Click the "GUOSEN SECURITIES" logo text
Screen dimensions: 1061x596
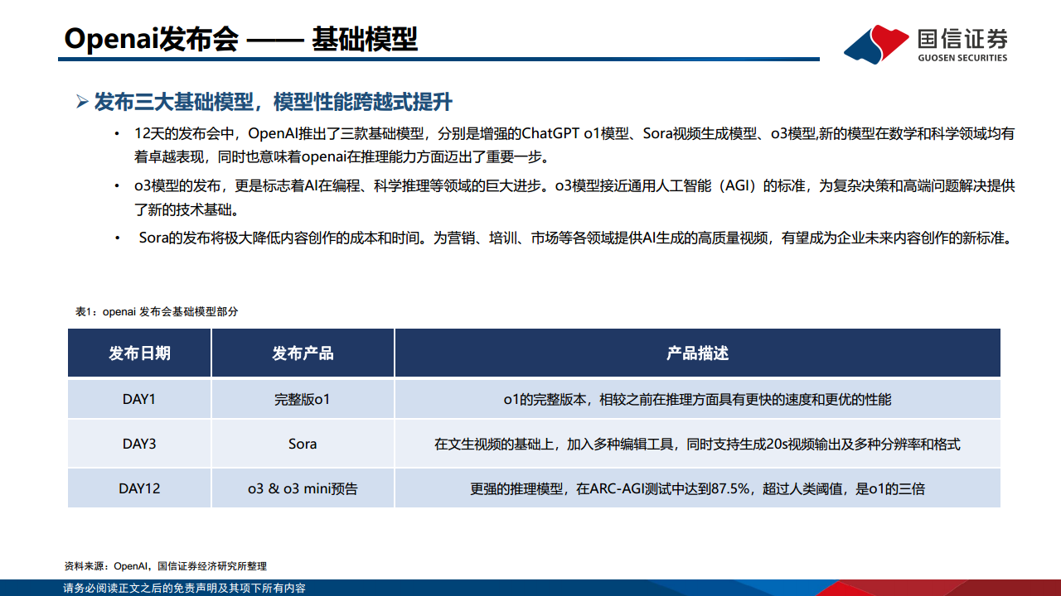click(962, 58)
